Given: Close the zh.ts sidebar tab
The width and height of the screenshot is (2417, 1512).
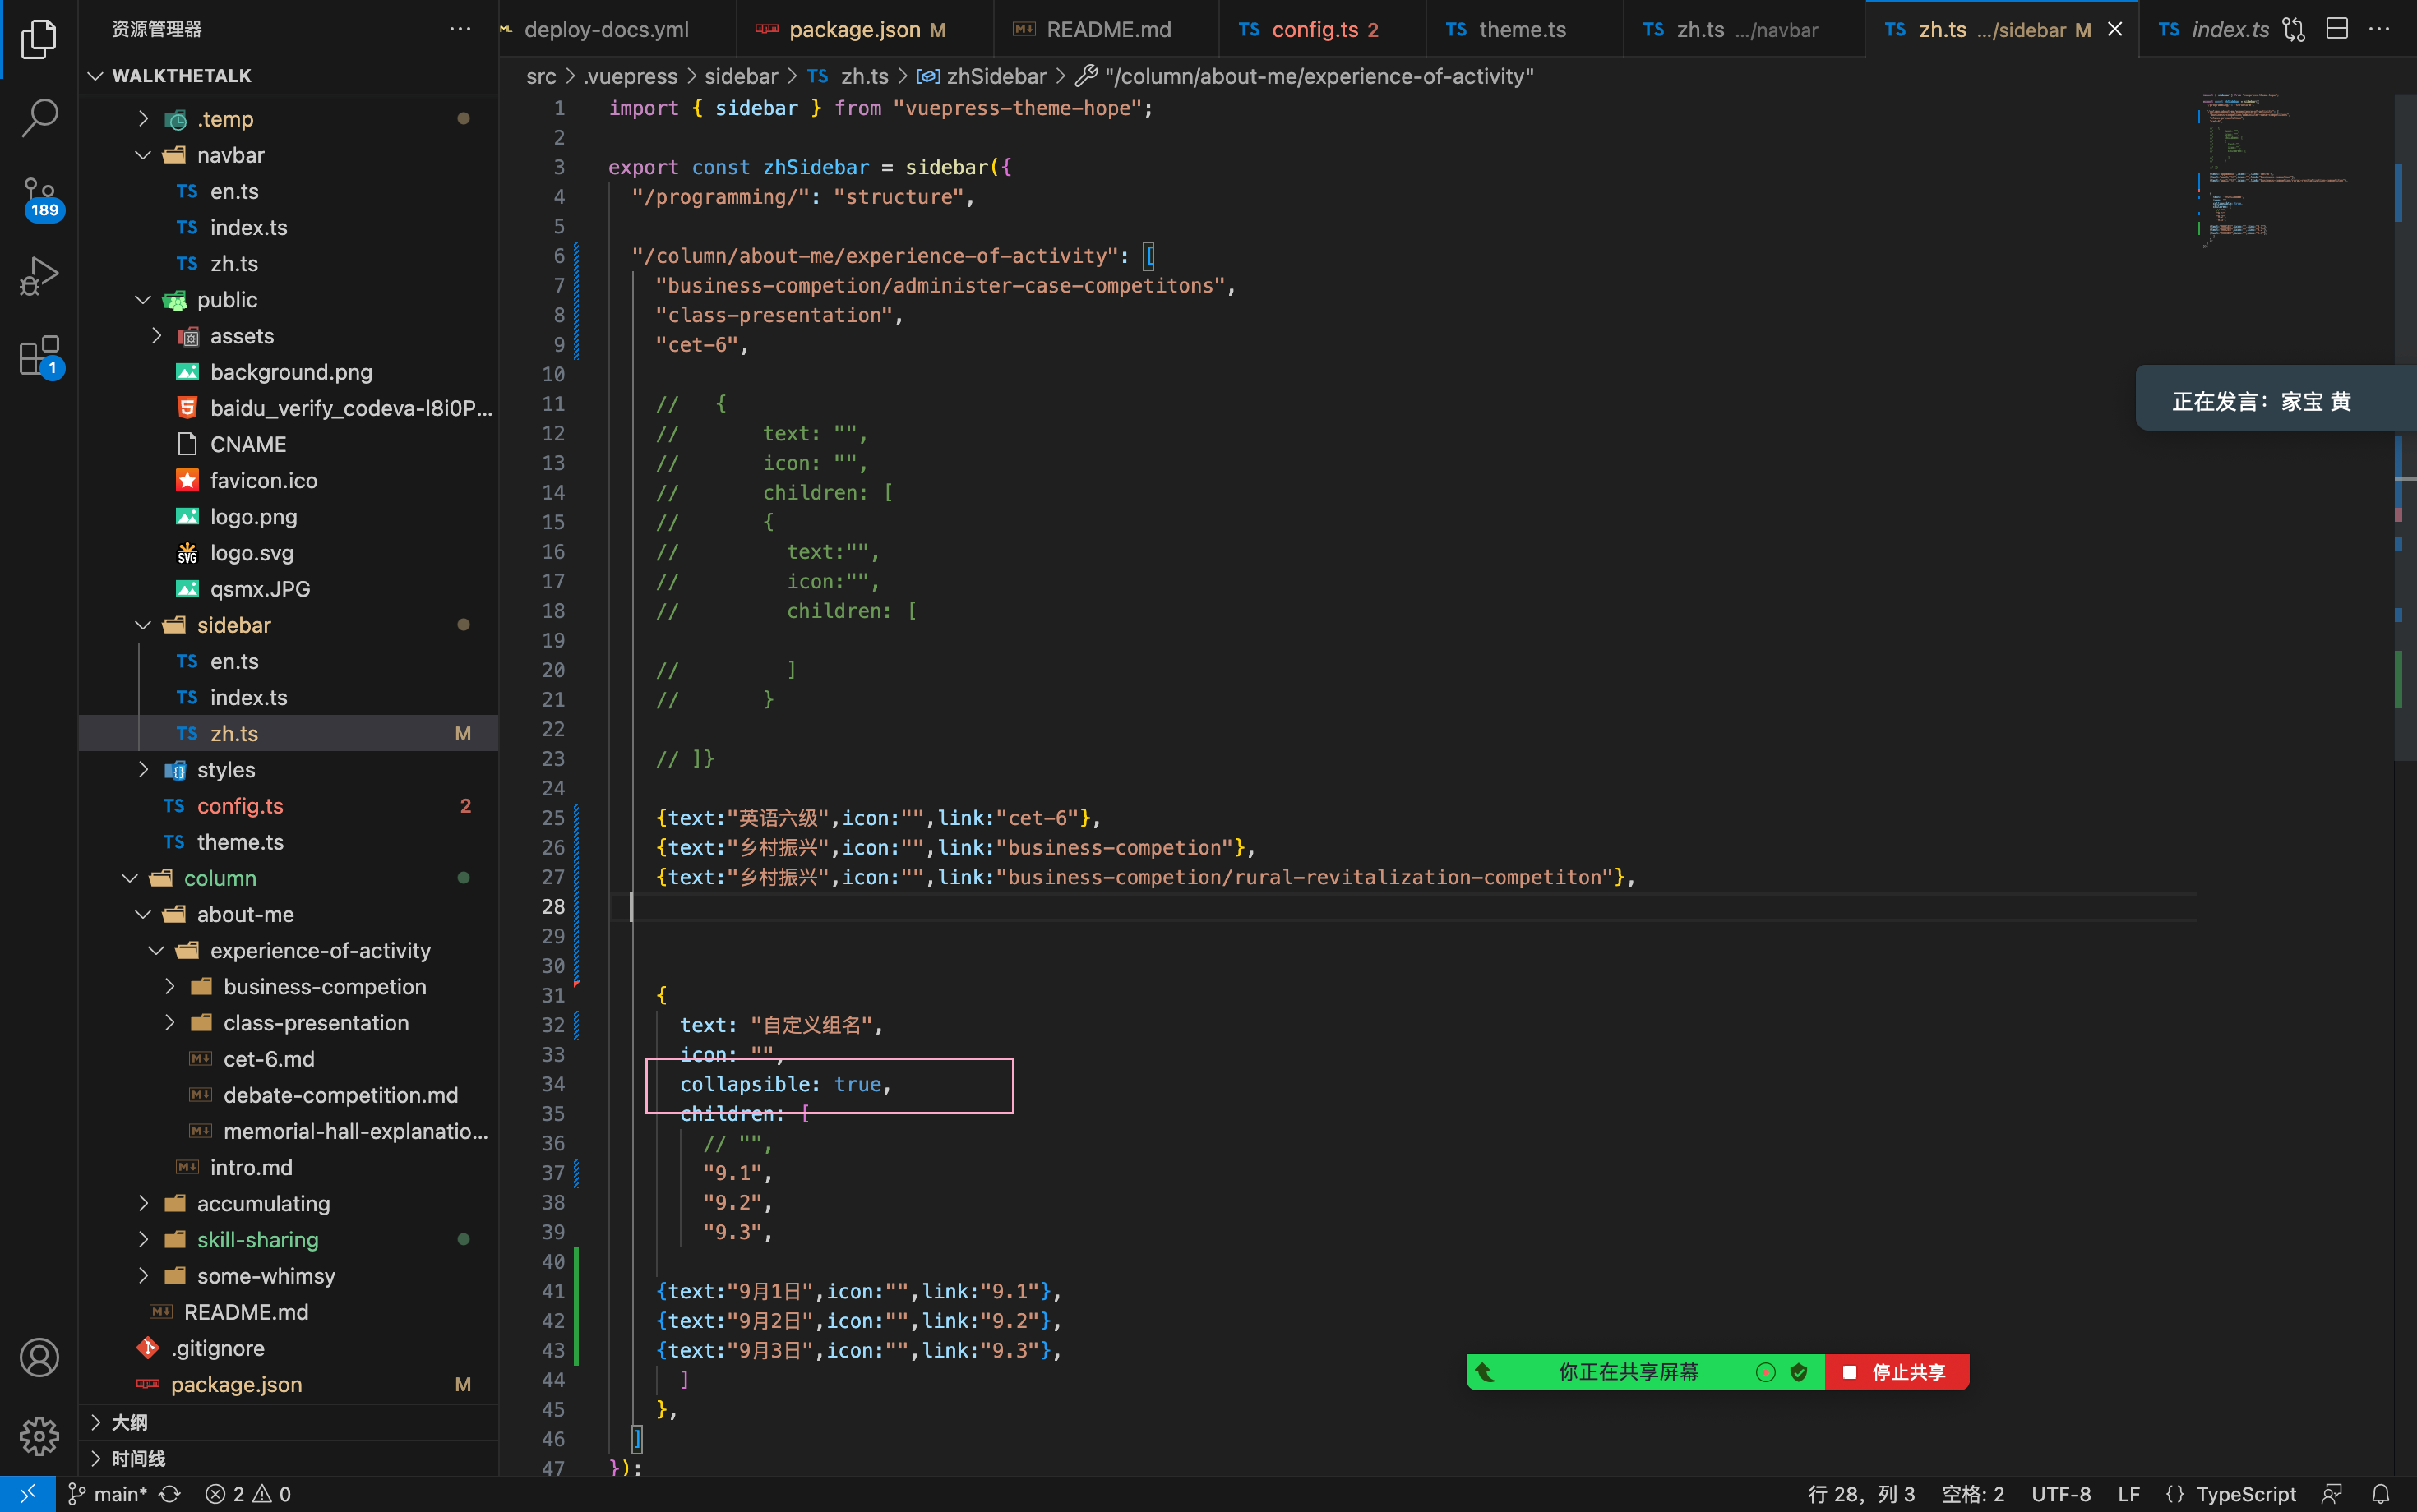Looking at the screenshot, I should coord(2114,29).
